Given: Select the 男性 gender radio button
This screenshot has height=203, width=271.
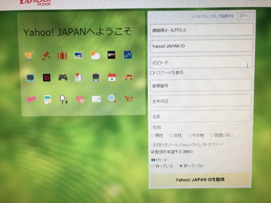Looking at the screenshot, I should click(x=152, y=136).
